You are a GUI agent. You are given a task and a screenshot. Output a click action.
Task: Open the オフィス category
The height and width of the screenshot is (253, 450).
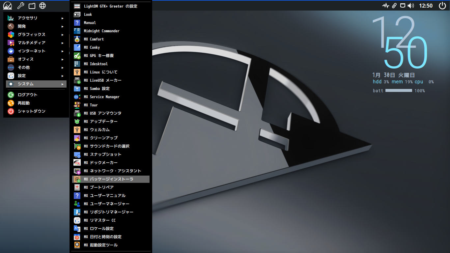(36, 59)
